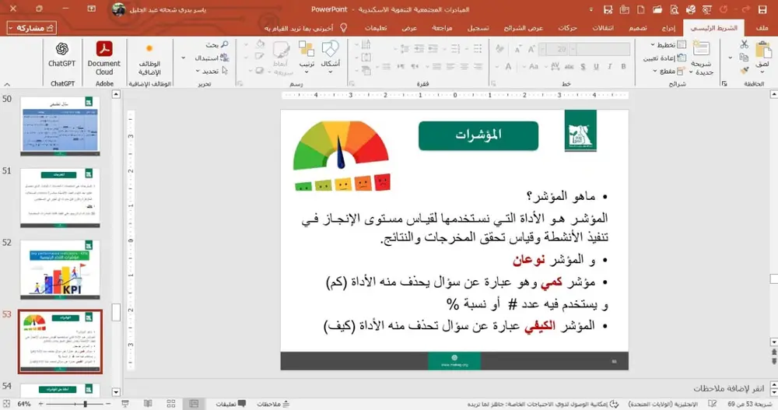Viewport: 778px width, 410px height.
Task: Click Reset (إعادة تعيين) slide button
Action: [x=665, y=58]
